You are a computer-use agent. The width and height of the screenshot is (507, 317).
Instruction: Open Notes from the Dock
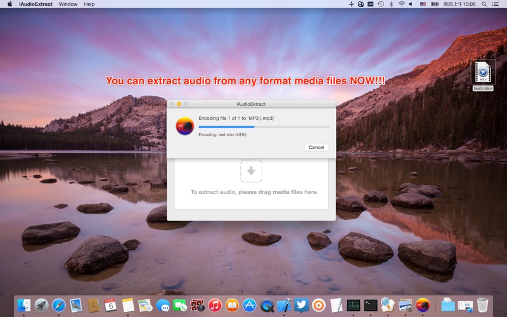pyautogui.click(x=128, y=305)
